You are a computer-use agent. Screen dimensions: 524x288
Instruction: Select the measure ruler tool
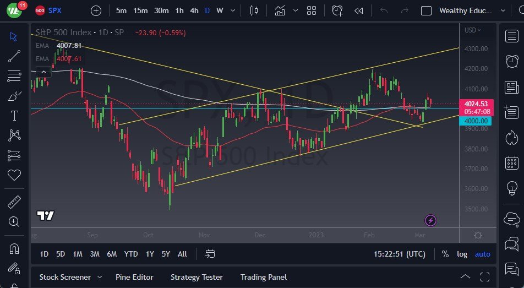coord(14,203)
